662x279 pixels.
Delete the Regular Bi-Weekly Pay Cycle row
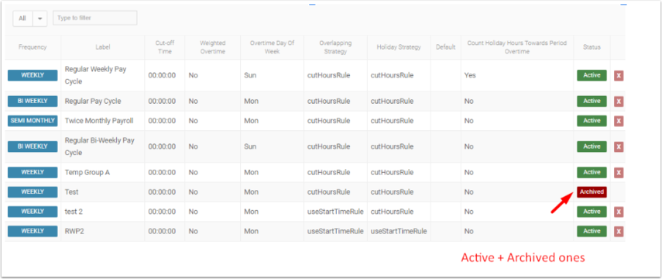[x=619, y=146]
